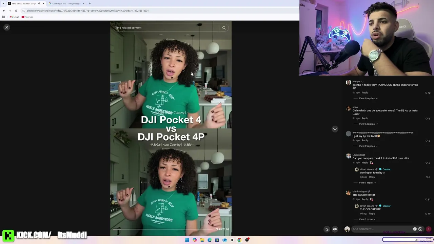This screenshot has height=244, width=434.
Task: Reply to unna's comment
Action: tap(364, 118)
